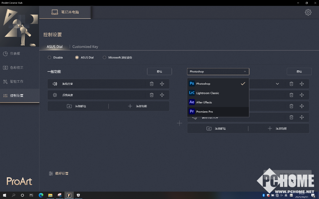The width and height of the screenshot is (319, 199).
Task: Switch to the Customized Key tab
Action: 85,47
